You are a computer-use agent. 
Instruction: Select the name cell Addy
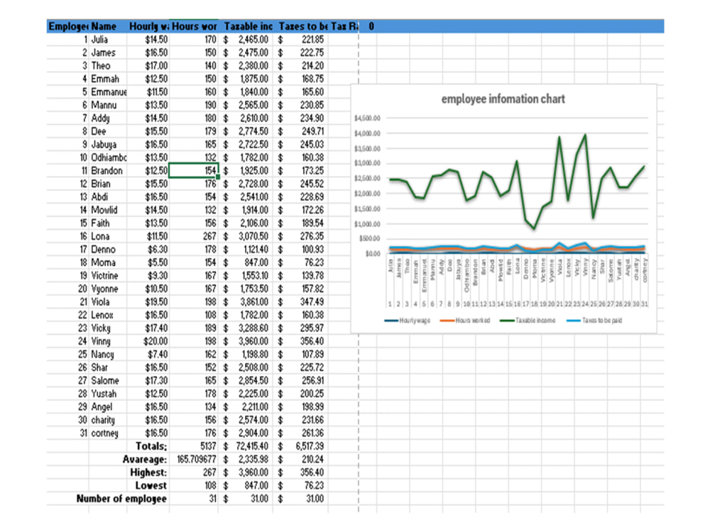(x=108, y=118)
